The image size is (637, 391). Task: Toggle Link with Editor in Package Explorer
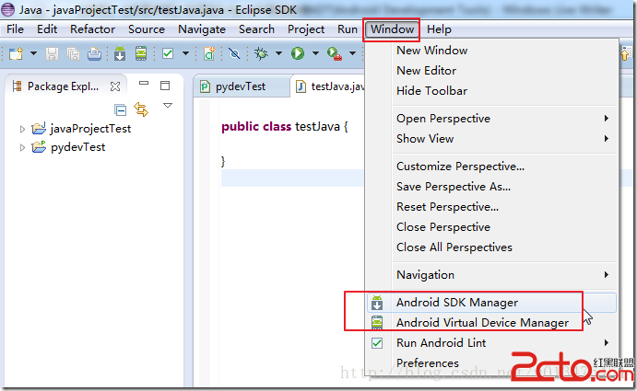tap(141, 109)
